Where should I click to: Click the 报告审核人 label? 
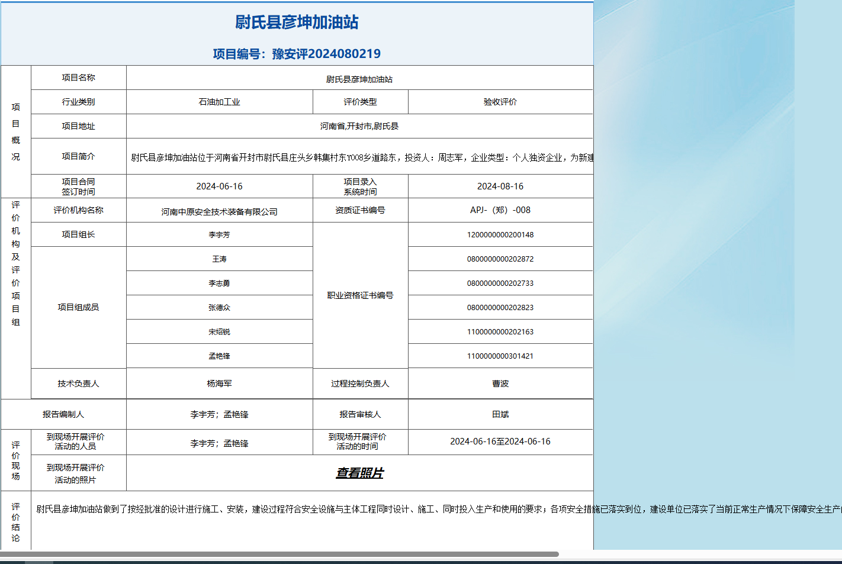coord(360,414)
